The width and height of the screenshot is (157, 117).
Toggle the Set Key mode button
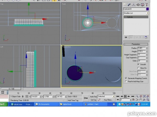(x=93, y=100)
